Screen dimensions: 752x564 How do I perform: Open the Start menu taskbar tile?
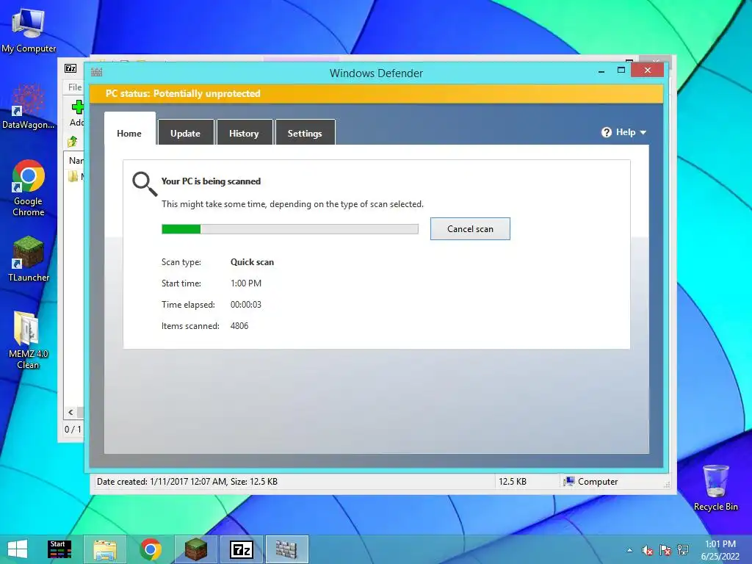tap(59, 549)
